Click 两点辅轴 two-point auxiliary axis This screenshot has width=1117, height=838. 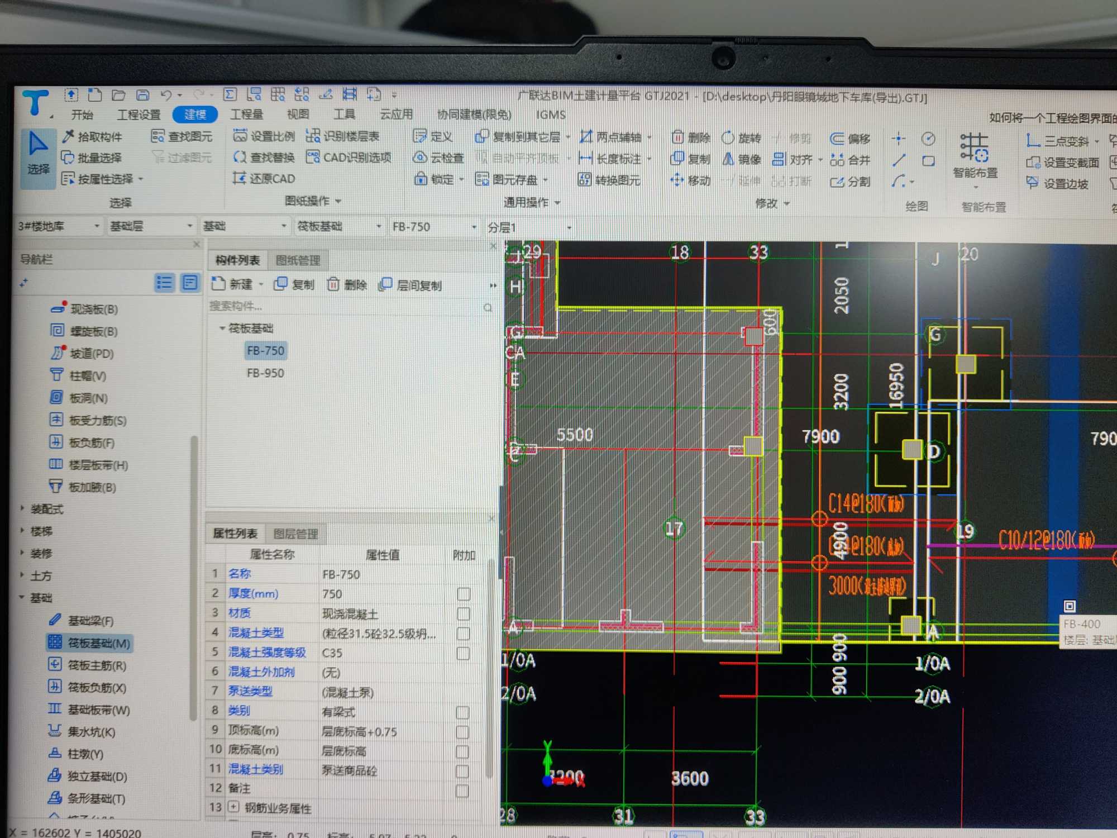(x=611, y=137)
